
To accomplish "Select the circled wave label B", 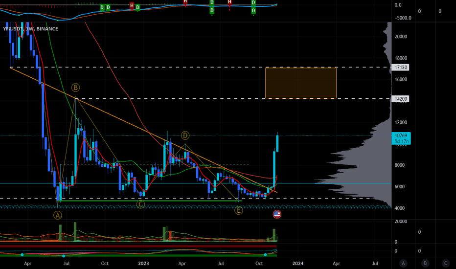I will coord(75,88).
